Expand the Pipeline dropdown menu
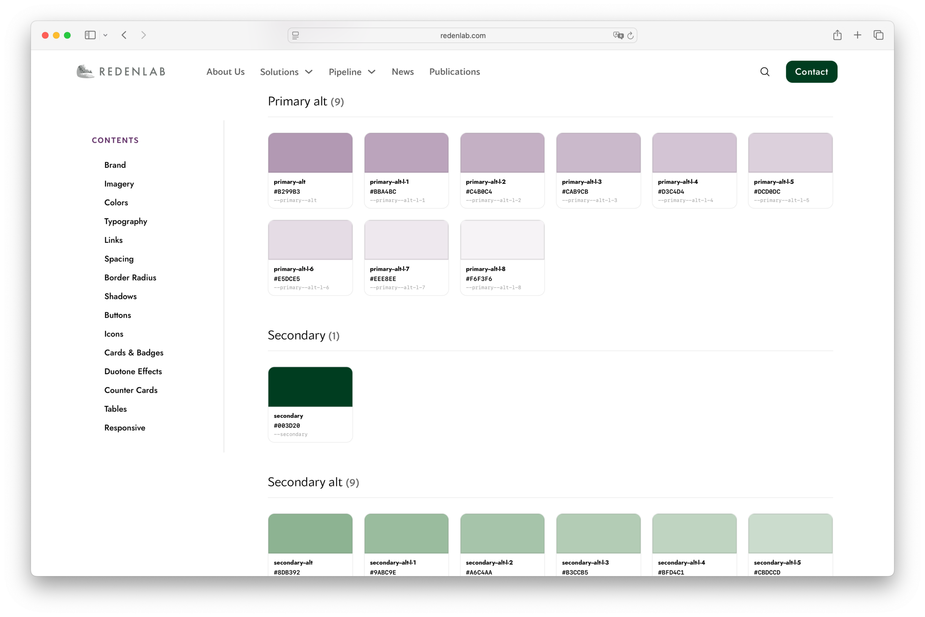 point(352,72)
